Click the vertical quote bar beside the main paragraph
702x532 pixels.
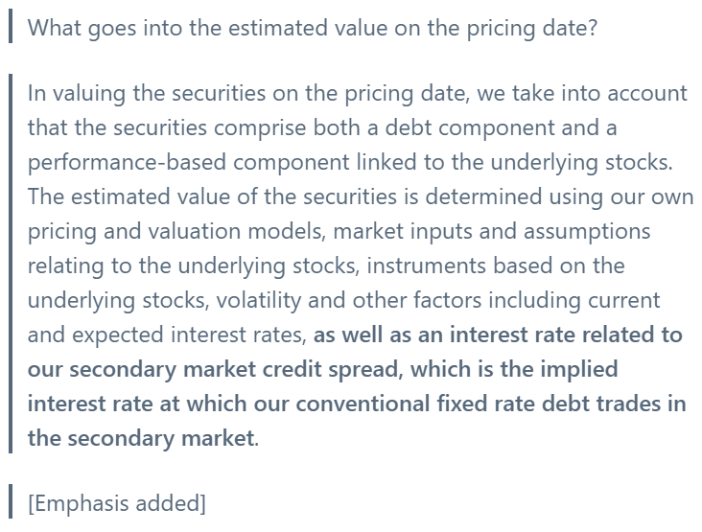11,264
